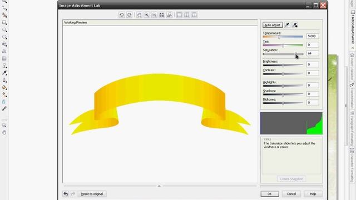Rotate image counterclockwise in Adjustment Lab toolbar
Image resolution: width=356 pixels, height=200 pixels.
pyautogui.click(x=122, y=15)
